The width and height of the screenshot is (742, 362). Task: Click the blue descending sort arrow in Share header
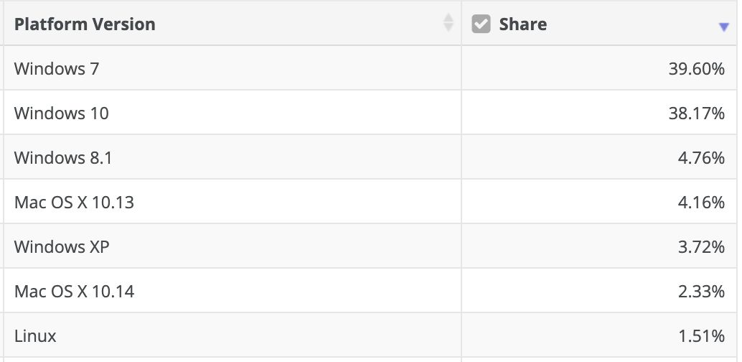(x=723, y=27)
